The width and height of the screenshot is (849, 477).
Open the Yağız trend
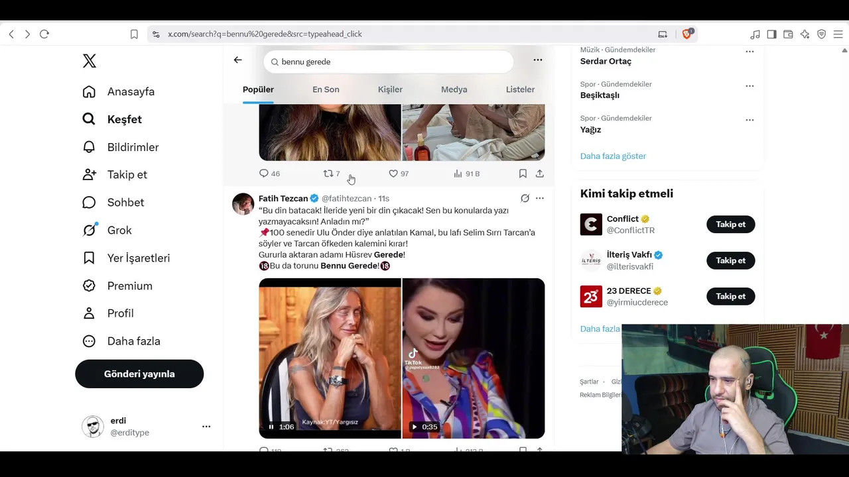[590, 130]
